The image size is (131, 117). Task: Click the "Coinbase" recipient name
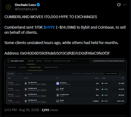coord(63,83)
